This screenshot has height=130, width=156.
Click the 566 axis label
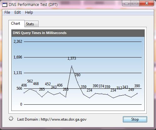pos(19,88)
